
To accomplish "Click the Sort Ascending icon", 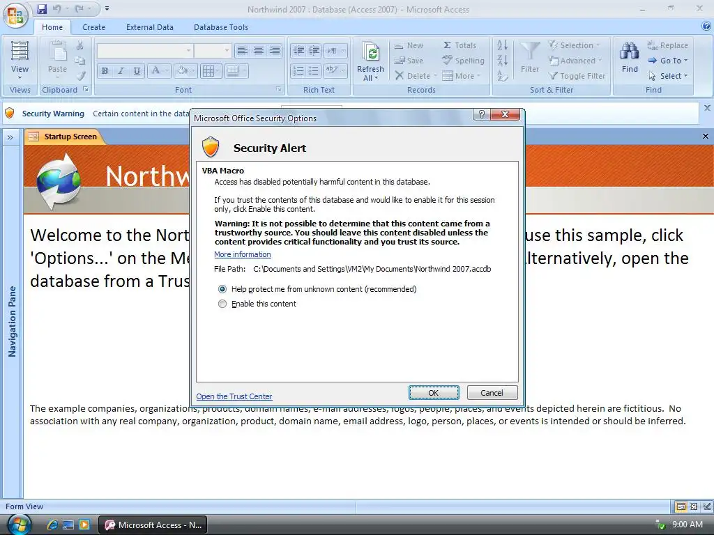I will (x=502, y=45).
